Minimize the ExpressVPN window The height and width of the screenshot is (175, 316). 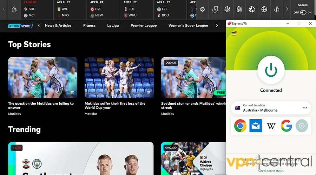point(288,23)
